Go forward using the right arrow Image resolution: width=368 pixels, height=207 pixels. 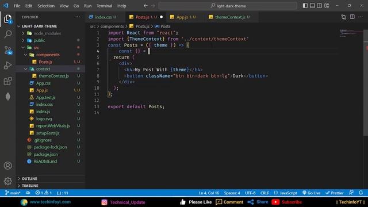(153, 6)
